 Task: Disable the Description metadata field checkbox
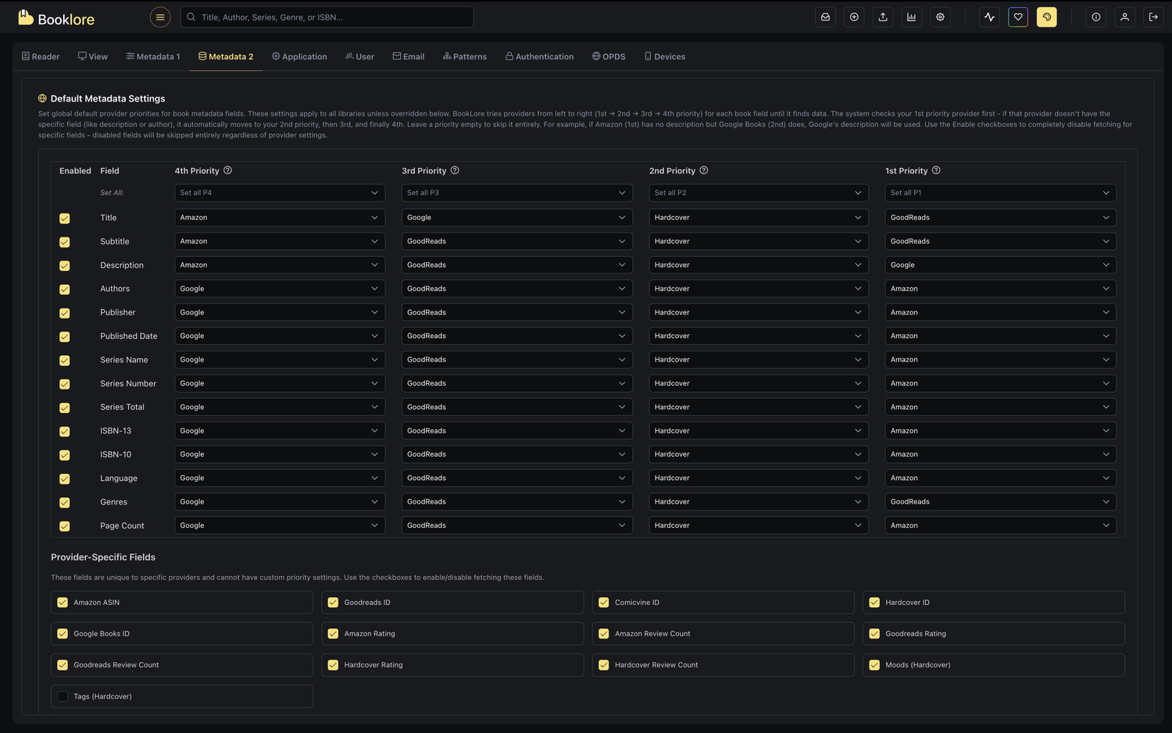[x=64, y=265]
